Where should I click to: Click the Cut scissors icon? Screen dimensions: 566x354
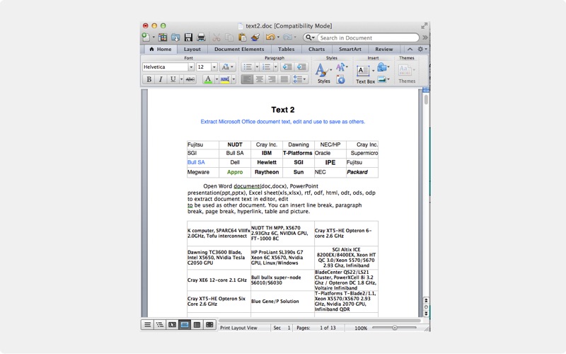pos(216,38)
